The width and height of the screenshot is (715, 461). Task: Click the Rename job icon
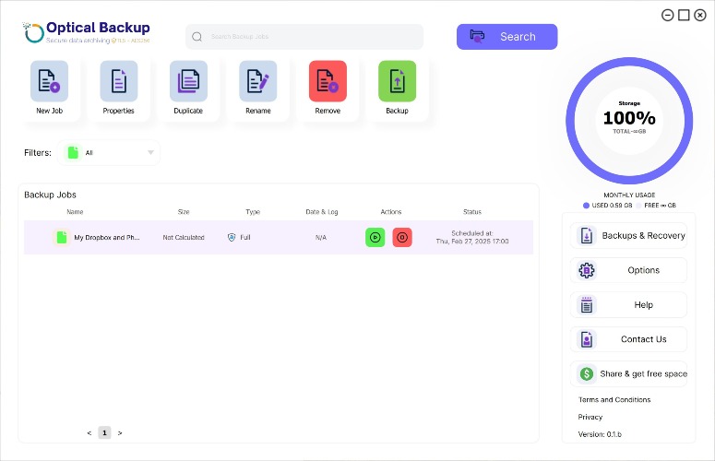coord(258,81)
